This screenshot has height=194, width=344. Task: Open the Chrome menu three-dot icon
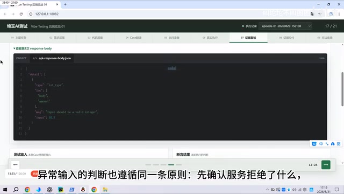coord(339,14)
